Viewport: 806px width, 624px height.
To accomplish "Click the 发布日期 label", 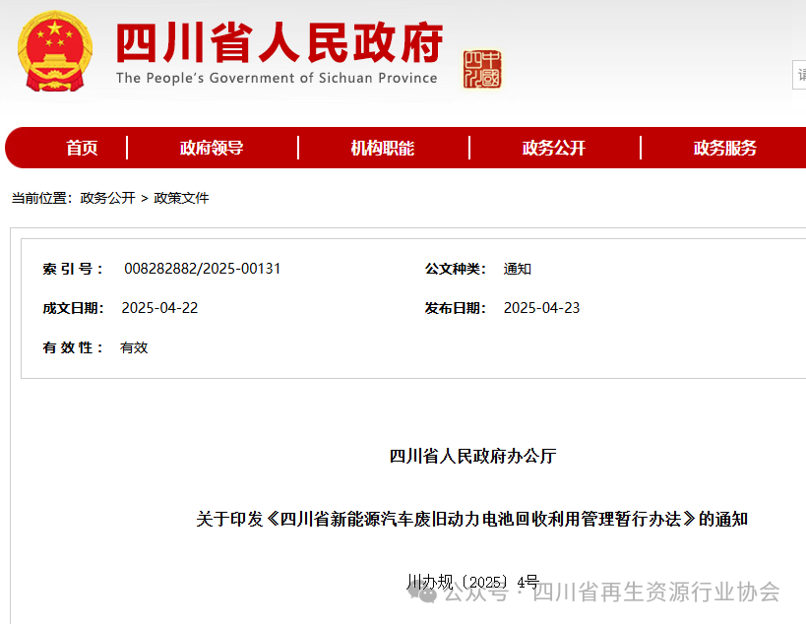I will [455, 308].
